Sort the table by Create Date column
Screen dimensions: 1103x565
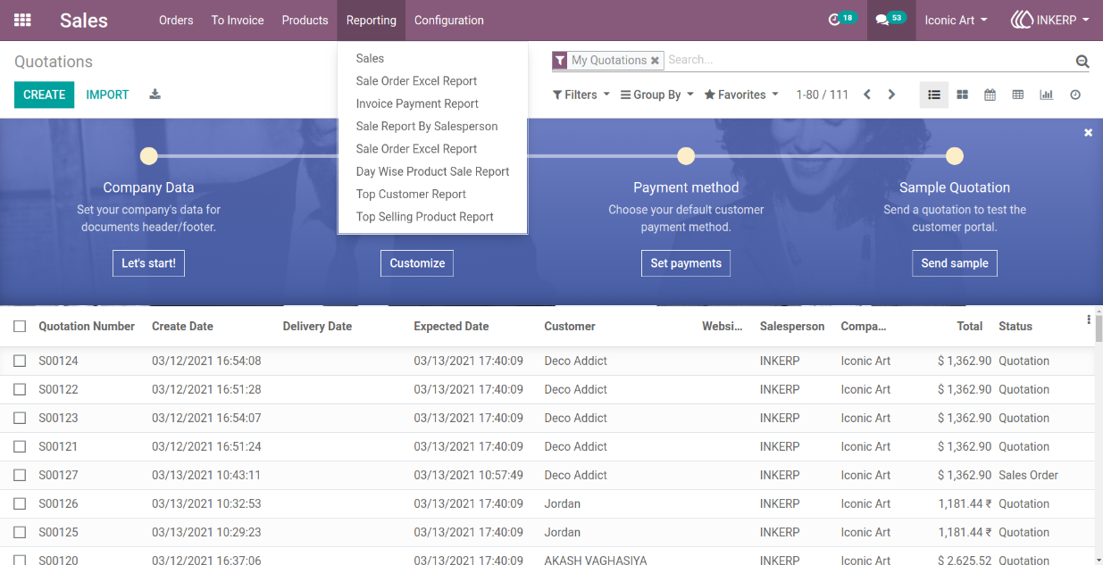pos(182,327)
